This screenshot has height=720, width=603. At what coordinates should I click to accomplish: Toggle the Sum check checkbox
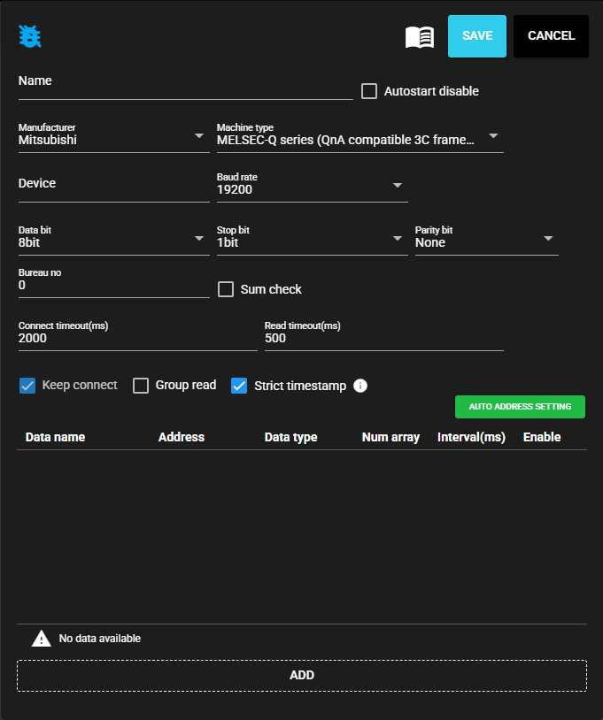[x=226, y=289]
